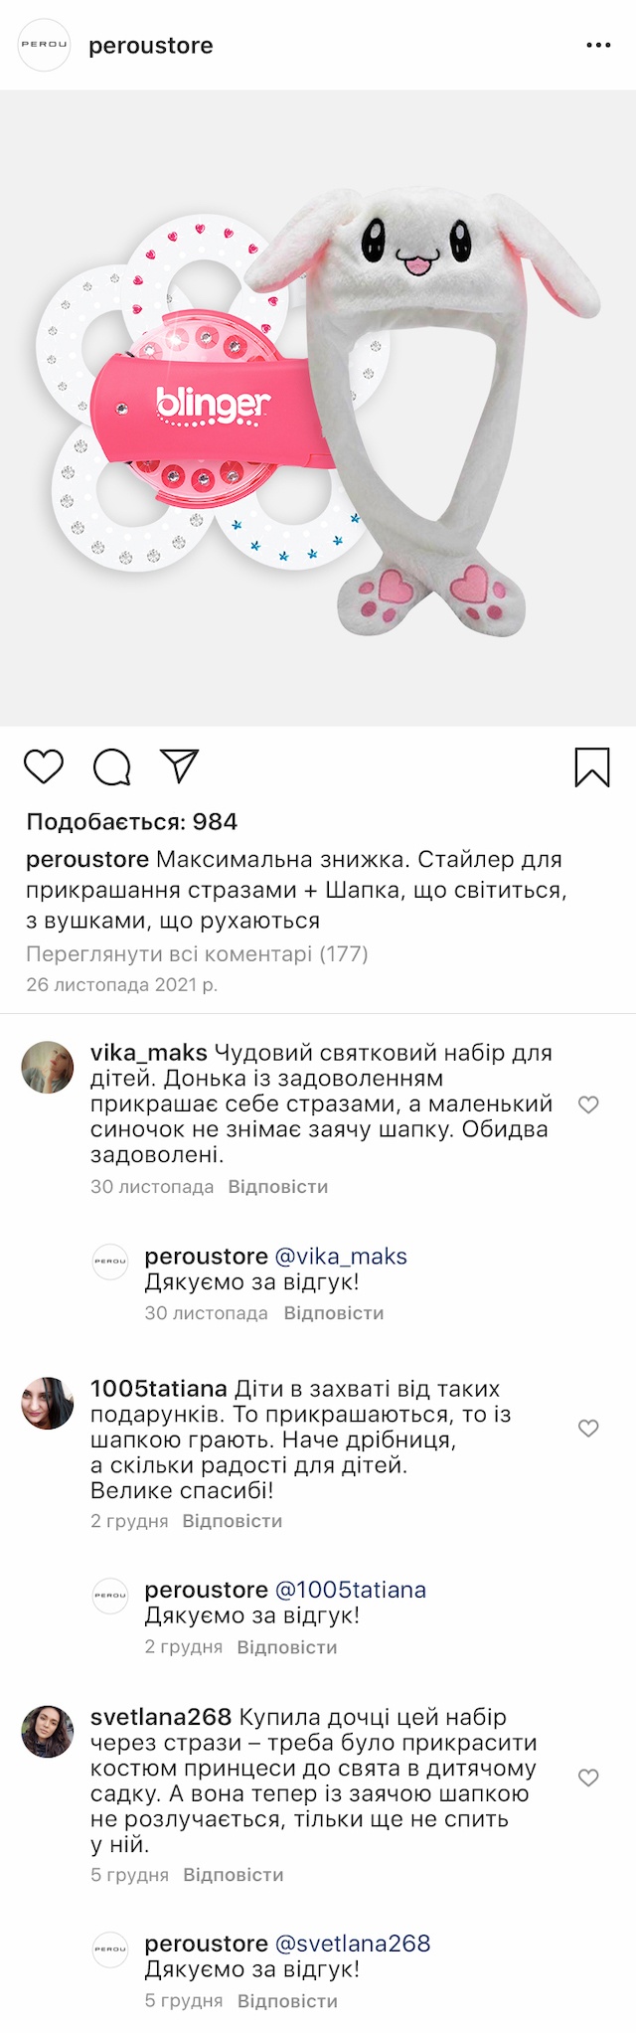Screen dimensions: 636x2033
Task: Open the @vika_maks mention link
Action: point(341,1257)
